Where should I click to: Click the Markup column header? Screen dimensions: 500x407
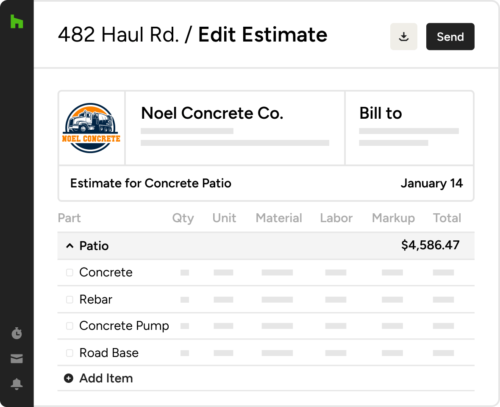tap(393, 218)
